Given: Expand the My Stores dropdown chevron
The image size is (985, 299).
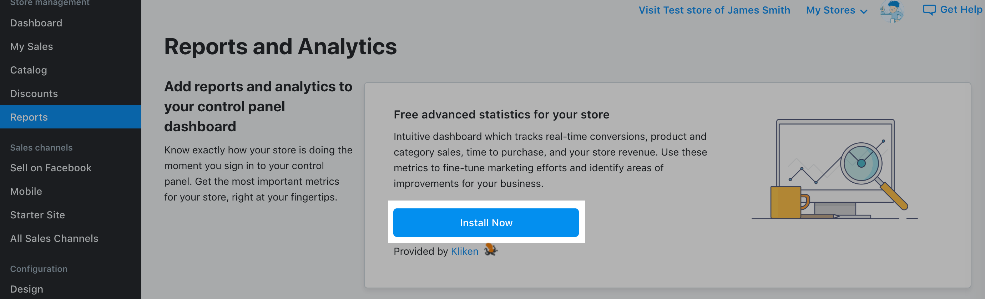Looking at the screenshot, I should [863, 11].
